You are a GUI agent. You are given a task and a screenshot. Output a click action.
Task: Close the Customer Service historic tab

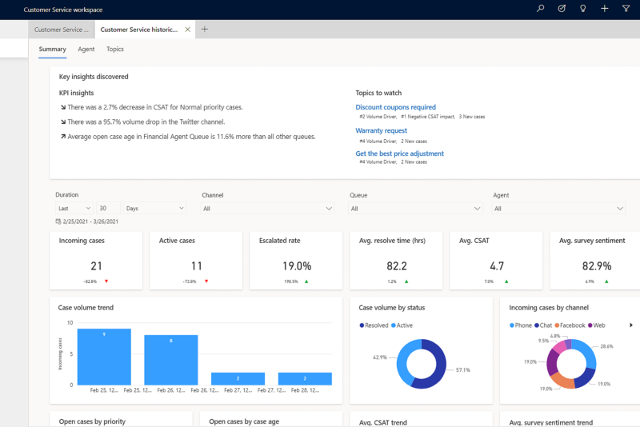188,30
